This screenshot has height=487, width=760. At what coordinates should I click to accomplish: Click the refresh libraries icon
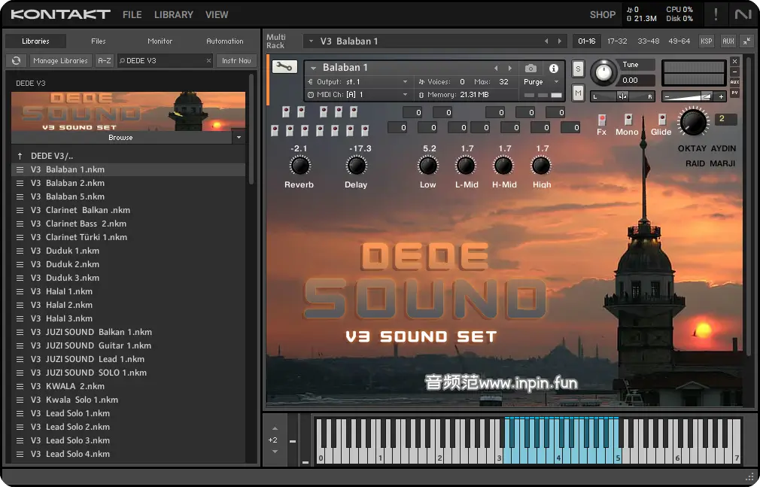coord(16,61)
